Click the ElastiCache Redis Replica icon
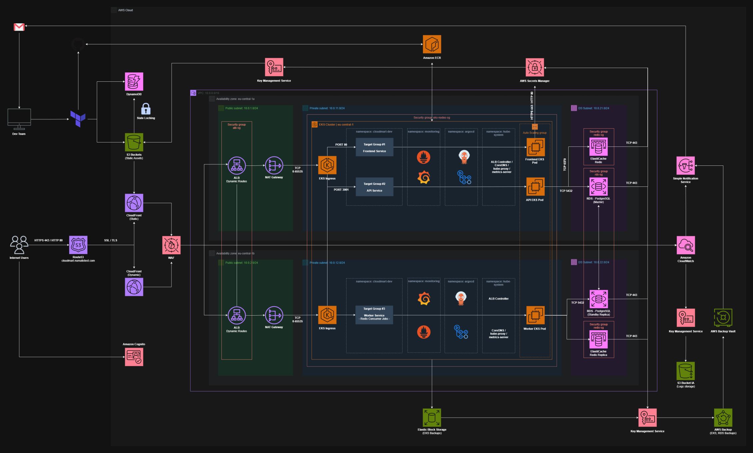This screenshot has height=453, width=753. (599, 340)
